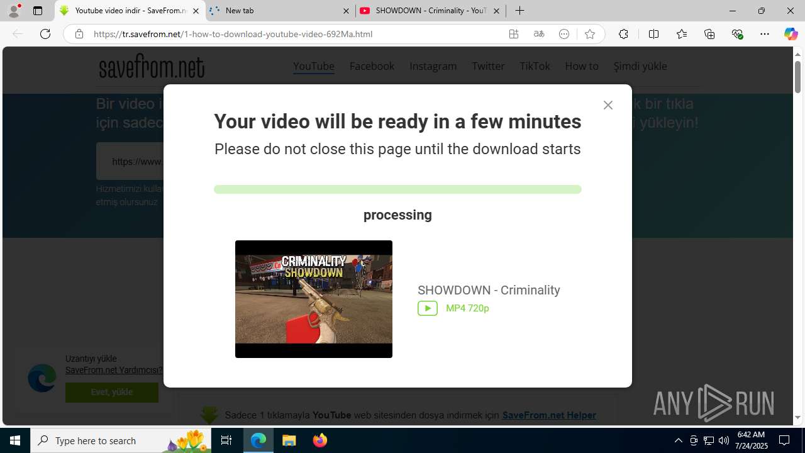This screenshot has width=805, height=453.
Task: Open the browser profile avatar
Action: pyautogui.click(x=14, y=11)
